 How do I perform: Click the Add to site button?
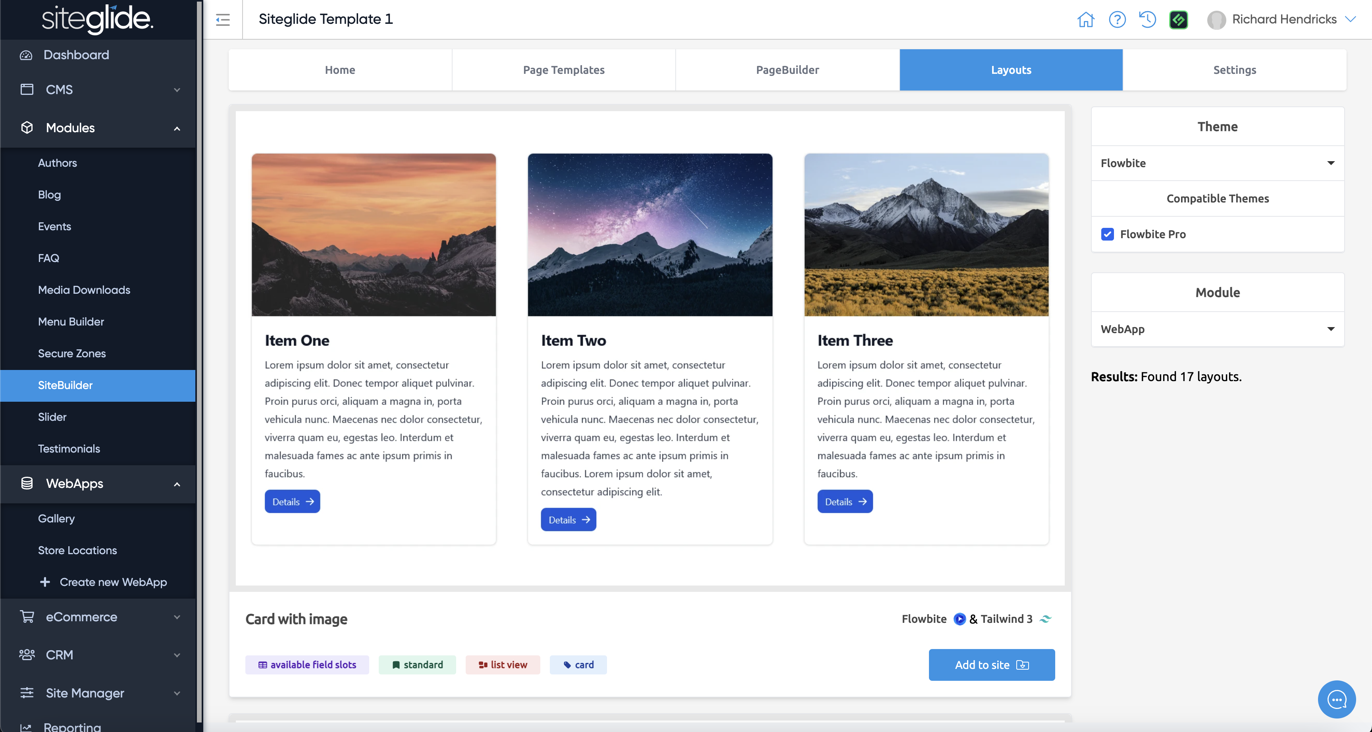pyautogui.click(x=991, y=665)
